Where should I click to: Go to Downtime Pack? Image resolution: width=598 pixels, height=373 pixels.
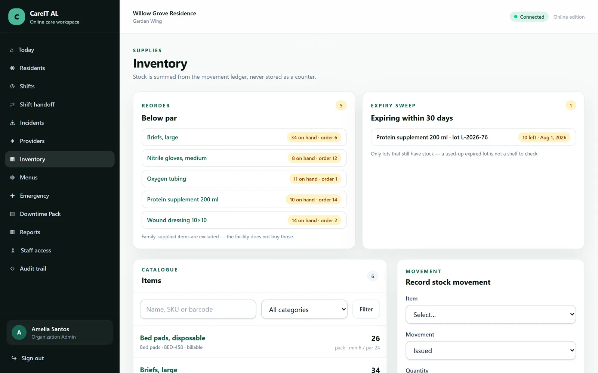pyautogui.click(x=60, y=214)
